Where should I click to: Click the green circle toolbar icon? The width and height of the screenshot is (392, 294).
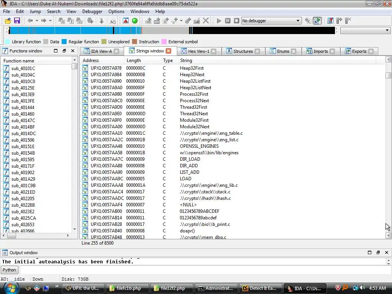(x=135, y=21)
